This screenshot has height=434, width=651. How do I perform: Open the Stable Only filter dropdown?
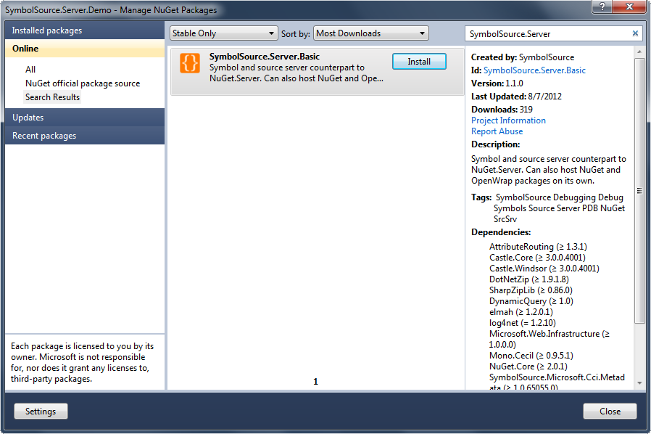pos(223,33)
